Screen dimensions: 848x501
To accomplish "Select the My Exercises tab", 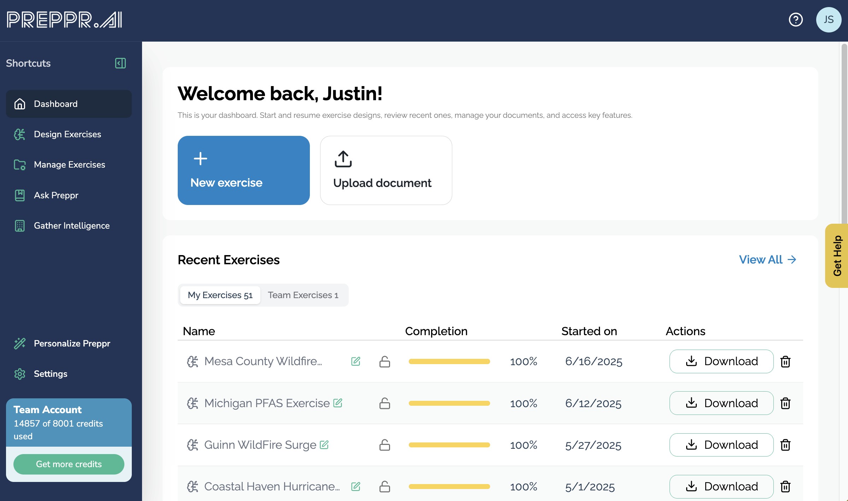I will point(220,295).
